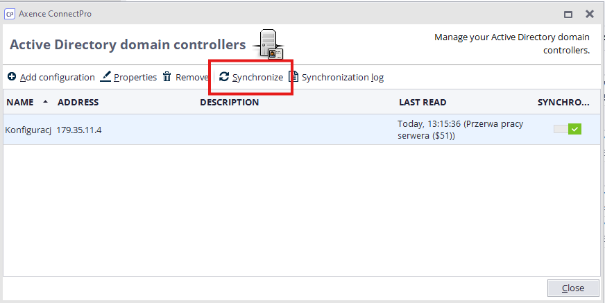Maximize the Axence ConnectPro window
This screenshot has width=605, height=303.
(x=568, y=14)
